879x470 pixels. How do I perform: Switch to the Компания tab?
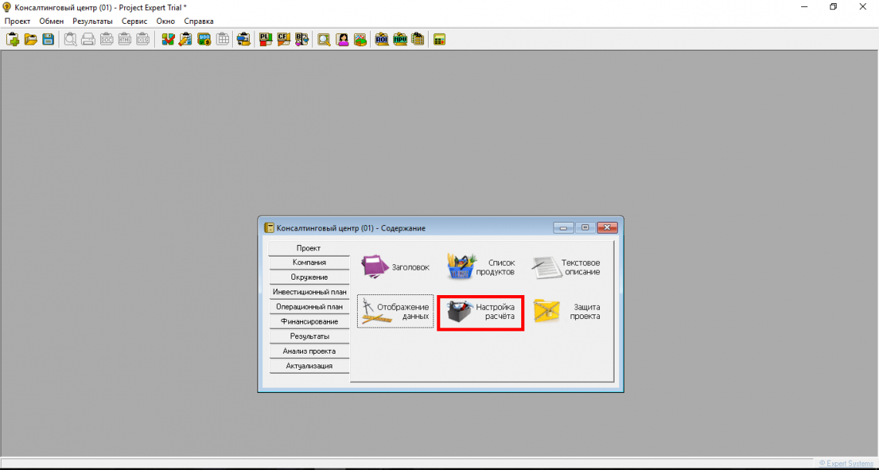tap(308, 263)
